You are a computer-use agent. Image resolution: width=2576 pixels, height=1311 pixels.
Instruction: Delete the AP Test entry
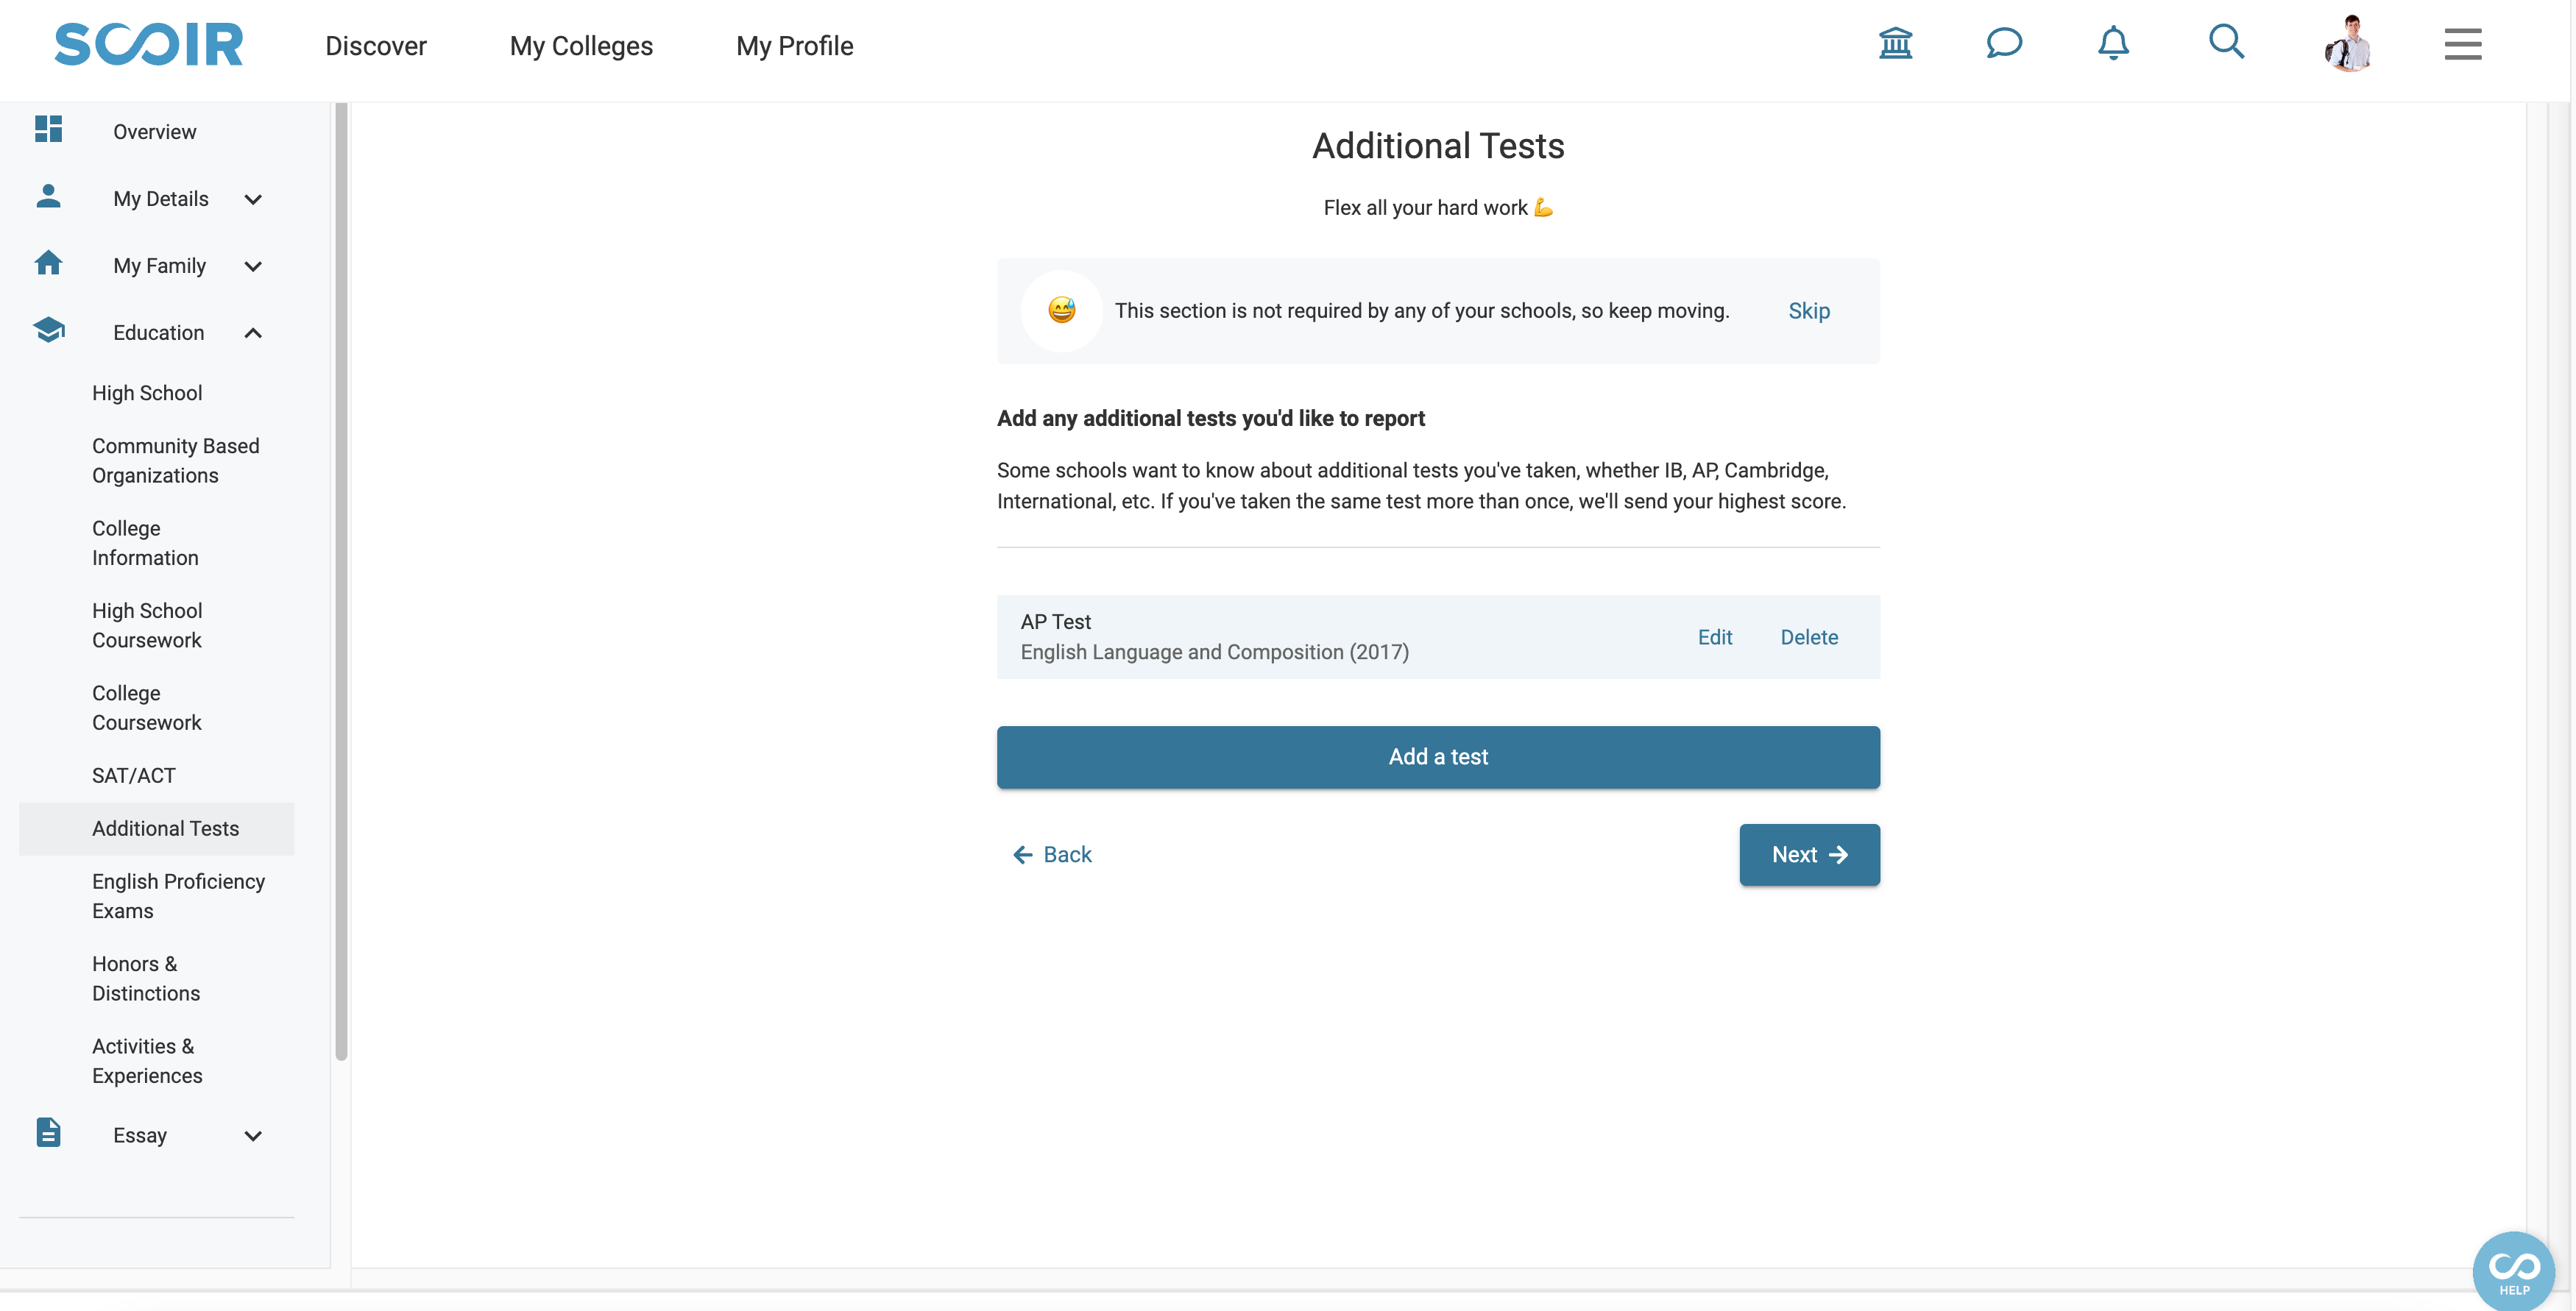tap(1809, 638)
